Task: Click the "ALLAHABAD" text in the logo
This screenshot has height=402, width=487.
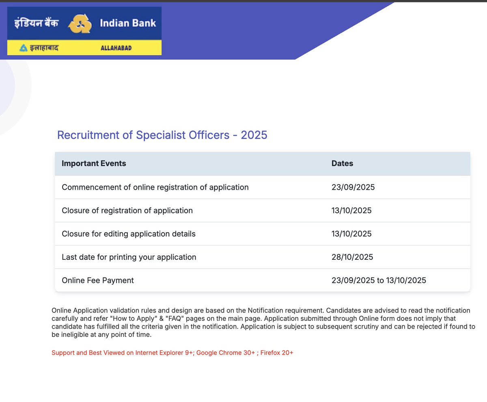Action: (116, 48)
